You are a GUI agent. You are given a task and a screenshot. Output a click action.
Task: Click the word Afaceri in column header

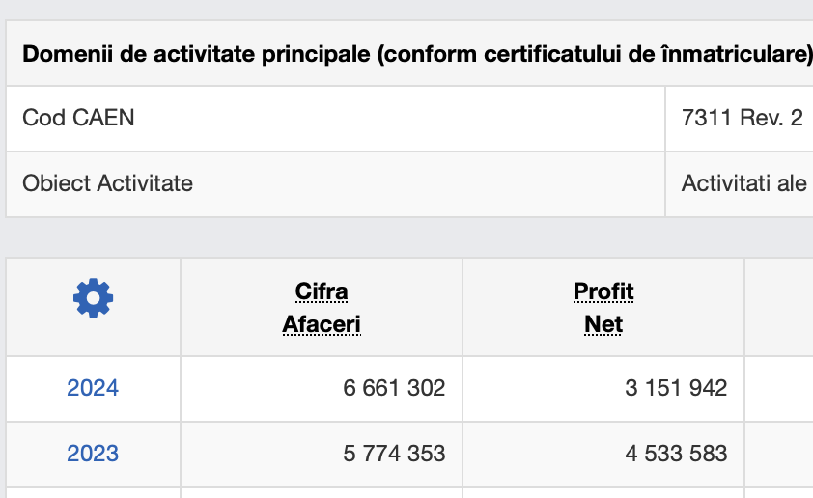322,324
